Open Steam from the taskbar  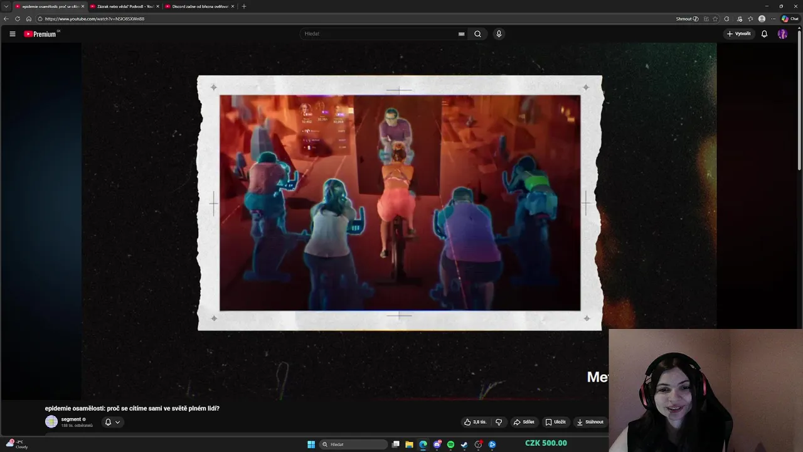pyautogui.click(x=464, y=444)
